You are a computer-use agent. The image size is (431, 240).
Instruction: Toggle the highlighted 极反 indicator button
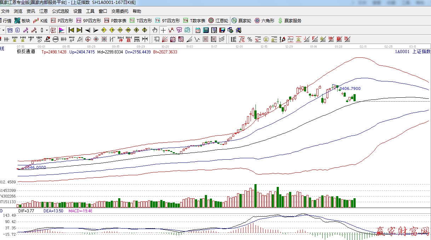click(x=53, y=30)
